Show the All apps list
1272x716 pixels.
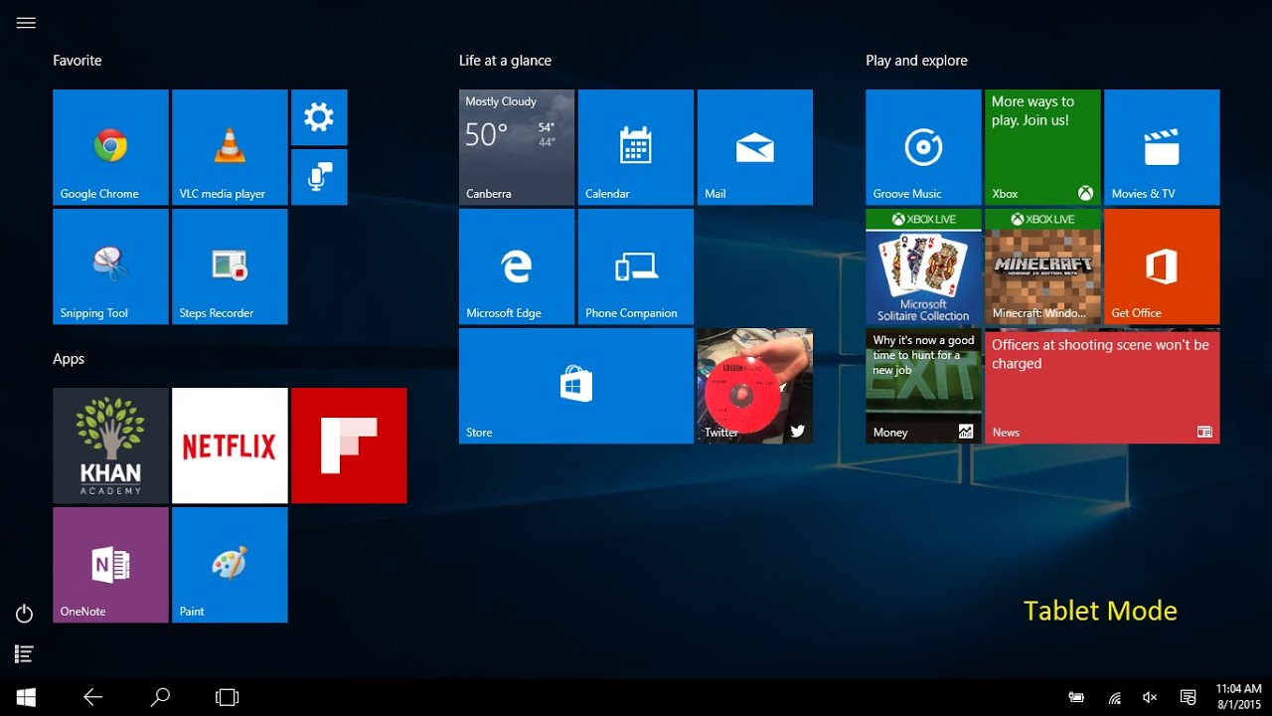coord(25,654)
